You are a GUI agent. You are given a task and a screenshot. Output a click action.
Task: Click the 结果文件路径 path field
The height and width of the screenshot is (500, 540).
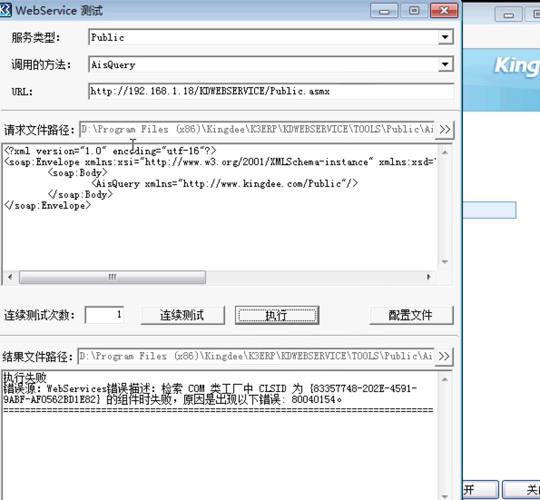256,356
